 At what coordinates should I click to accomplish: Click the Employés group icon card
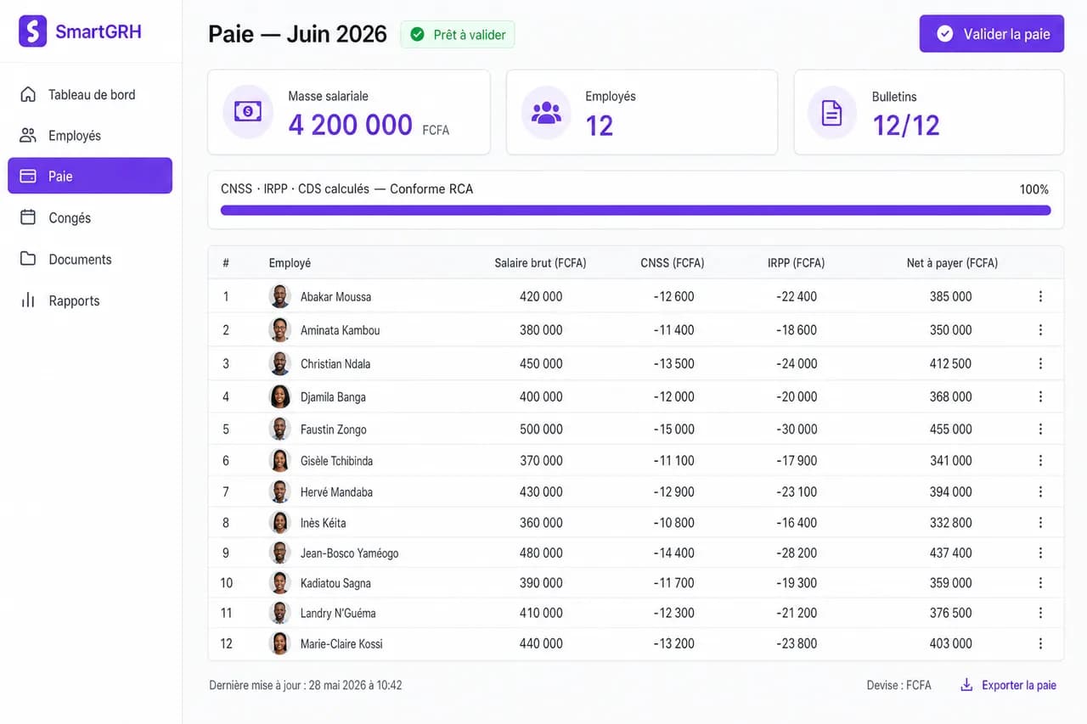click(546, 112)
